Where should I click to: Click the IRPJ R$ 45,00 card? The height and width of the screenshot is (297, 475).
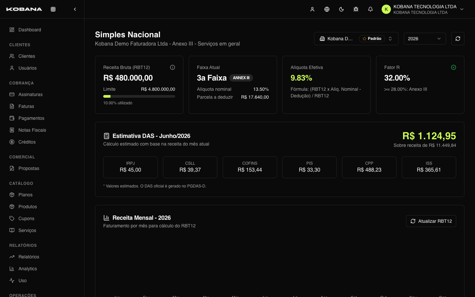coord(130,167)
